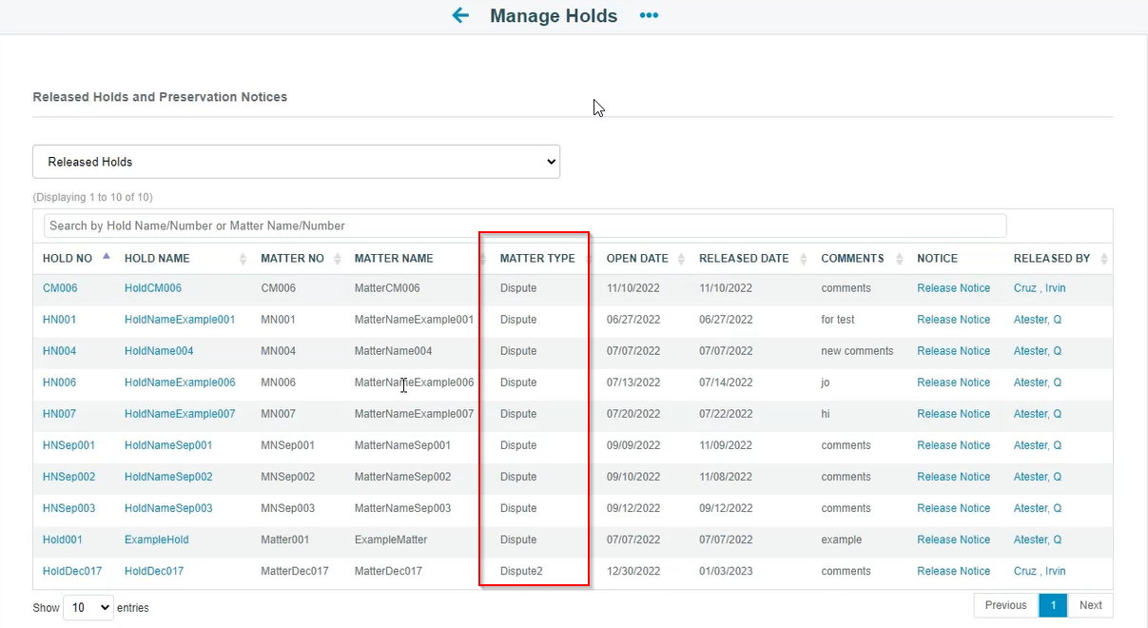Open the ExampleHold hold name link
Image resolution: width=1148 pixels, height=628 pixels.
pos(157,540)
